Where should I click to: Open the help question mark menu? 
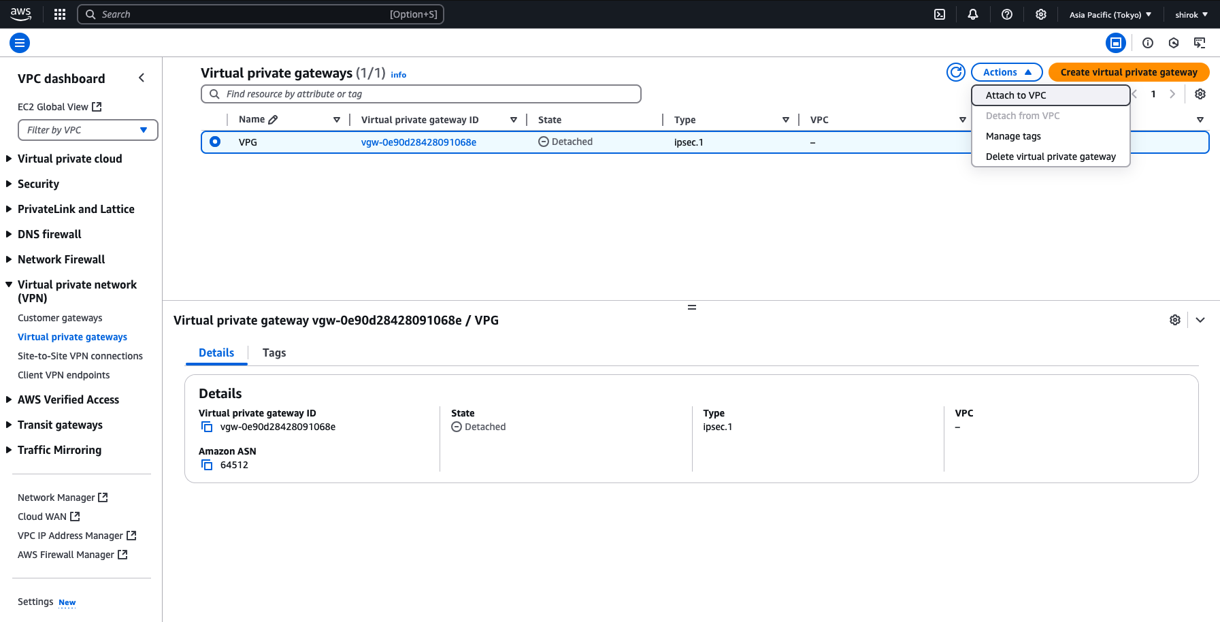point(1007,14)
